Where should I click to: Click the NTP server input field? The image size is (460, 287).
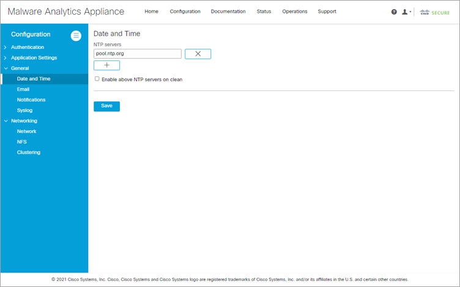[x=138, y=54]
